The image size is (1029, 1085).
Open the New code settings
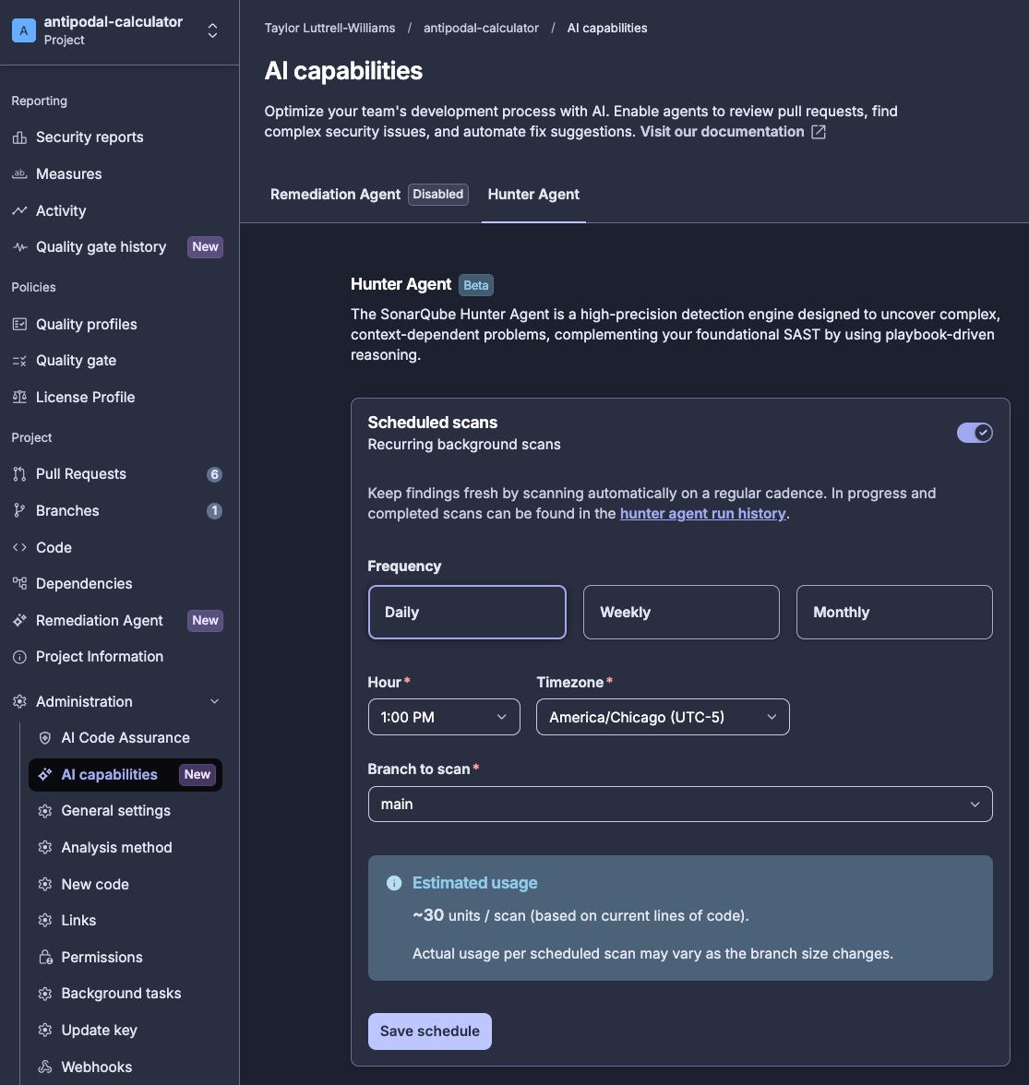click(x=126, y=884)
